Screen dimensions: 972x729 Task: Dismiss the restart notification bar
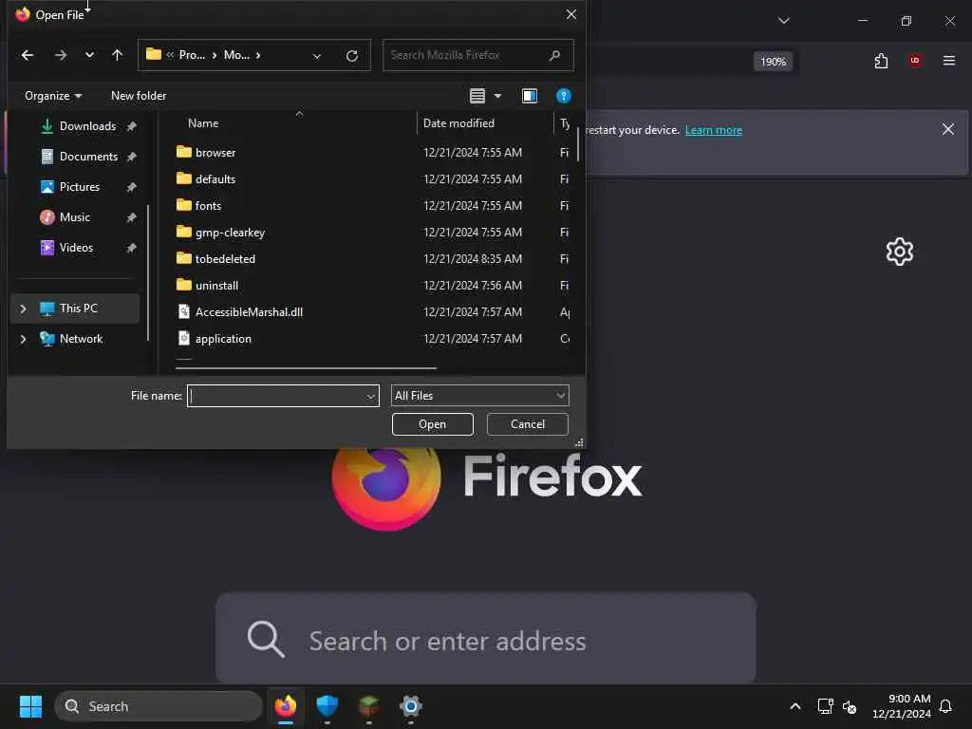tap(948, 129)
